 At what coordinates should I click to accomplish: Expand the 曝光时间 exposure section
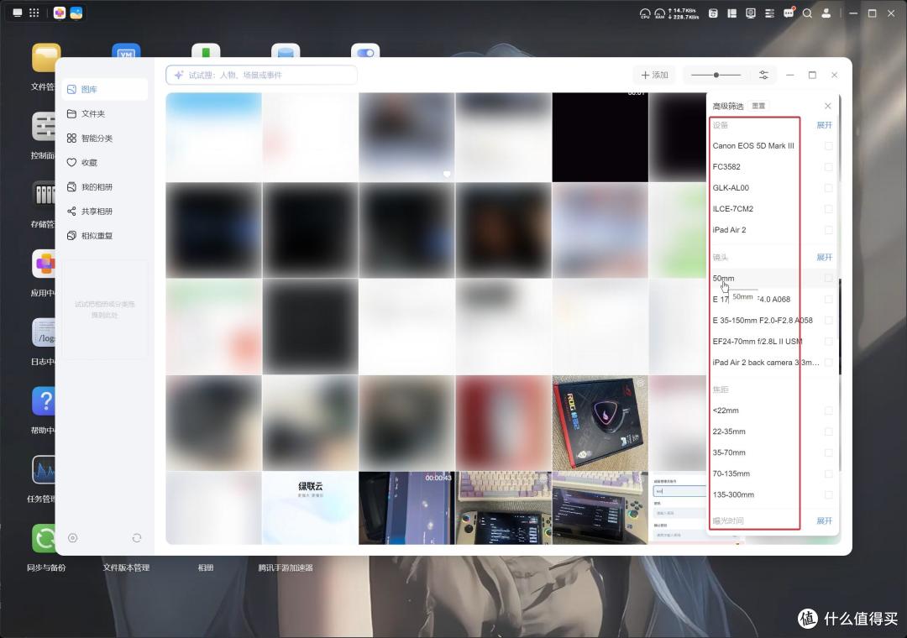[x=825, y=520]
